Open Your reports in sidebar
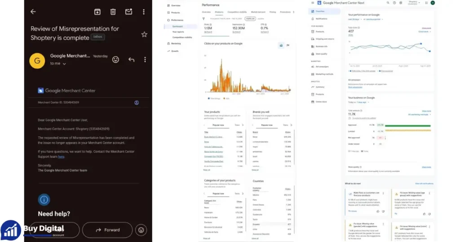The image size is (460, 242). click(178, 32)
